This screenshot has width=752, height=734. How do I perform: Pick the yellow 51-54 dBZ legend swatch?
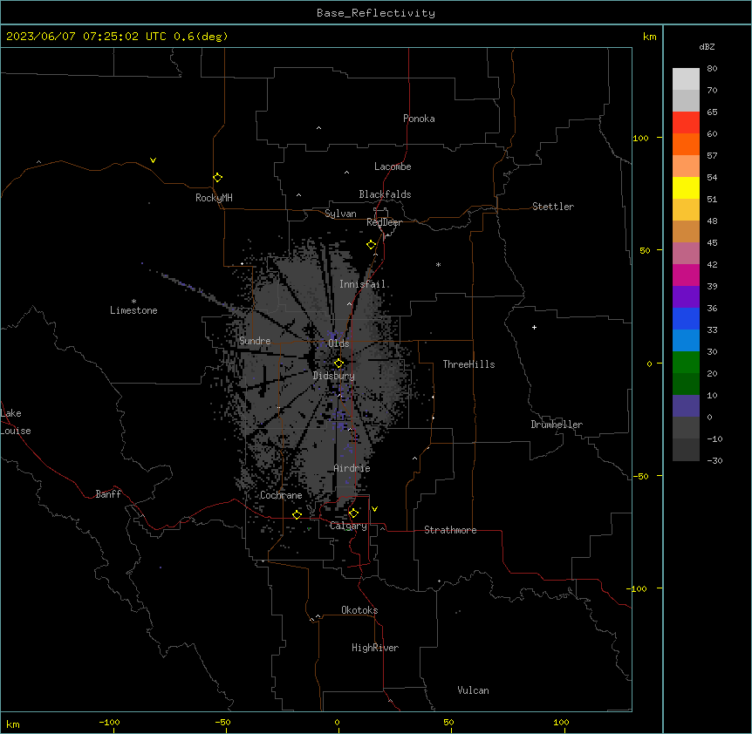click(x=686, y=187)
